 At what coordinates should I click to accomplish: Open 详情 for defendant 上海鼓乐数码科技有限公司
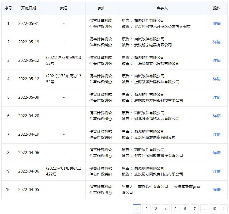[x=217, y=79]
